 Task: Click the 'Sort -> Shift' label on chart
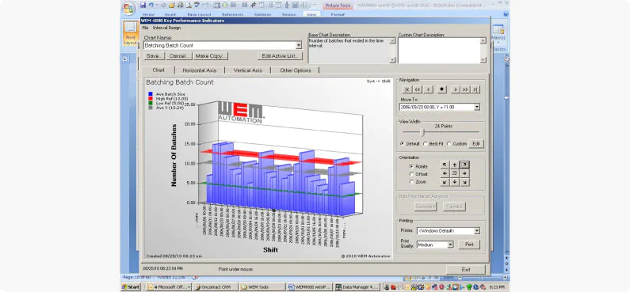(x=379, y=82)
